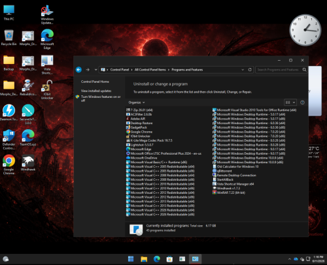Change the view layout button
Viewport: 327px width, 265px height.
click(x=288, y=102)
